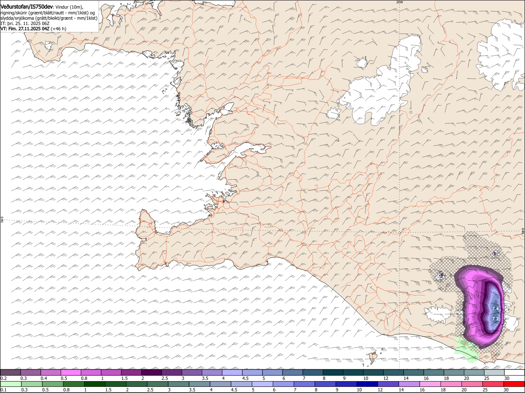
Task: Click the small island off the south coast
Action: point(373,358)
